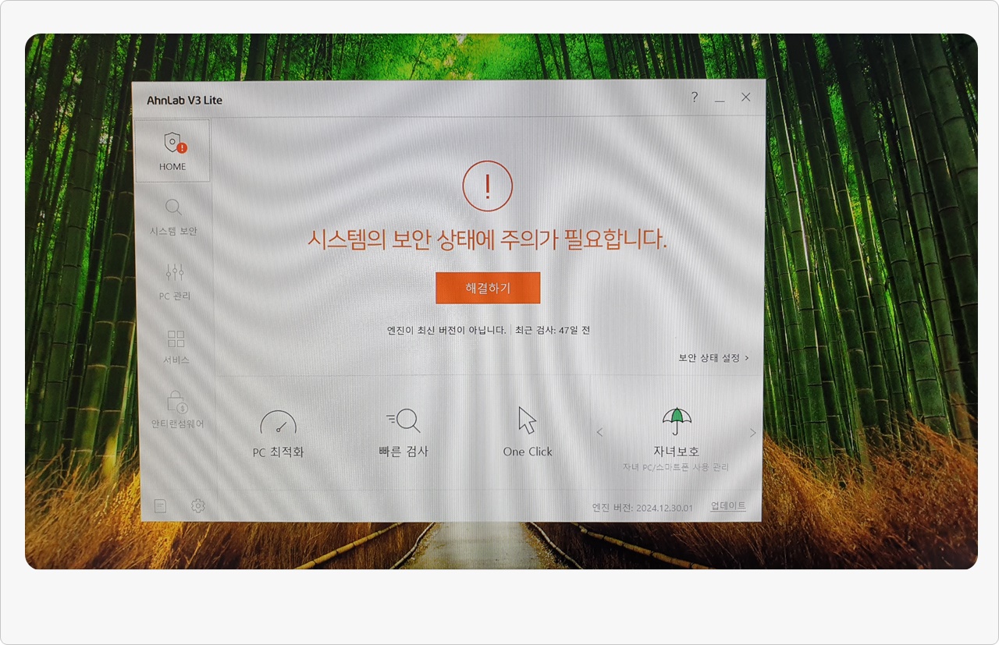
Task: Open the log document icon at bottom left
Action: pos(160,506)
